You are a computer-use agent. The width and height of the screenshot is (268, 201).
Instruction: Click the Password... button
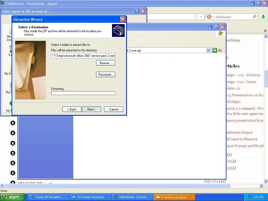105,75
